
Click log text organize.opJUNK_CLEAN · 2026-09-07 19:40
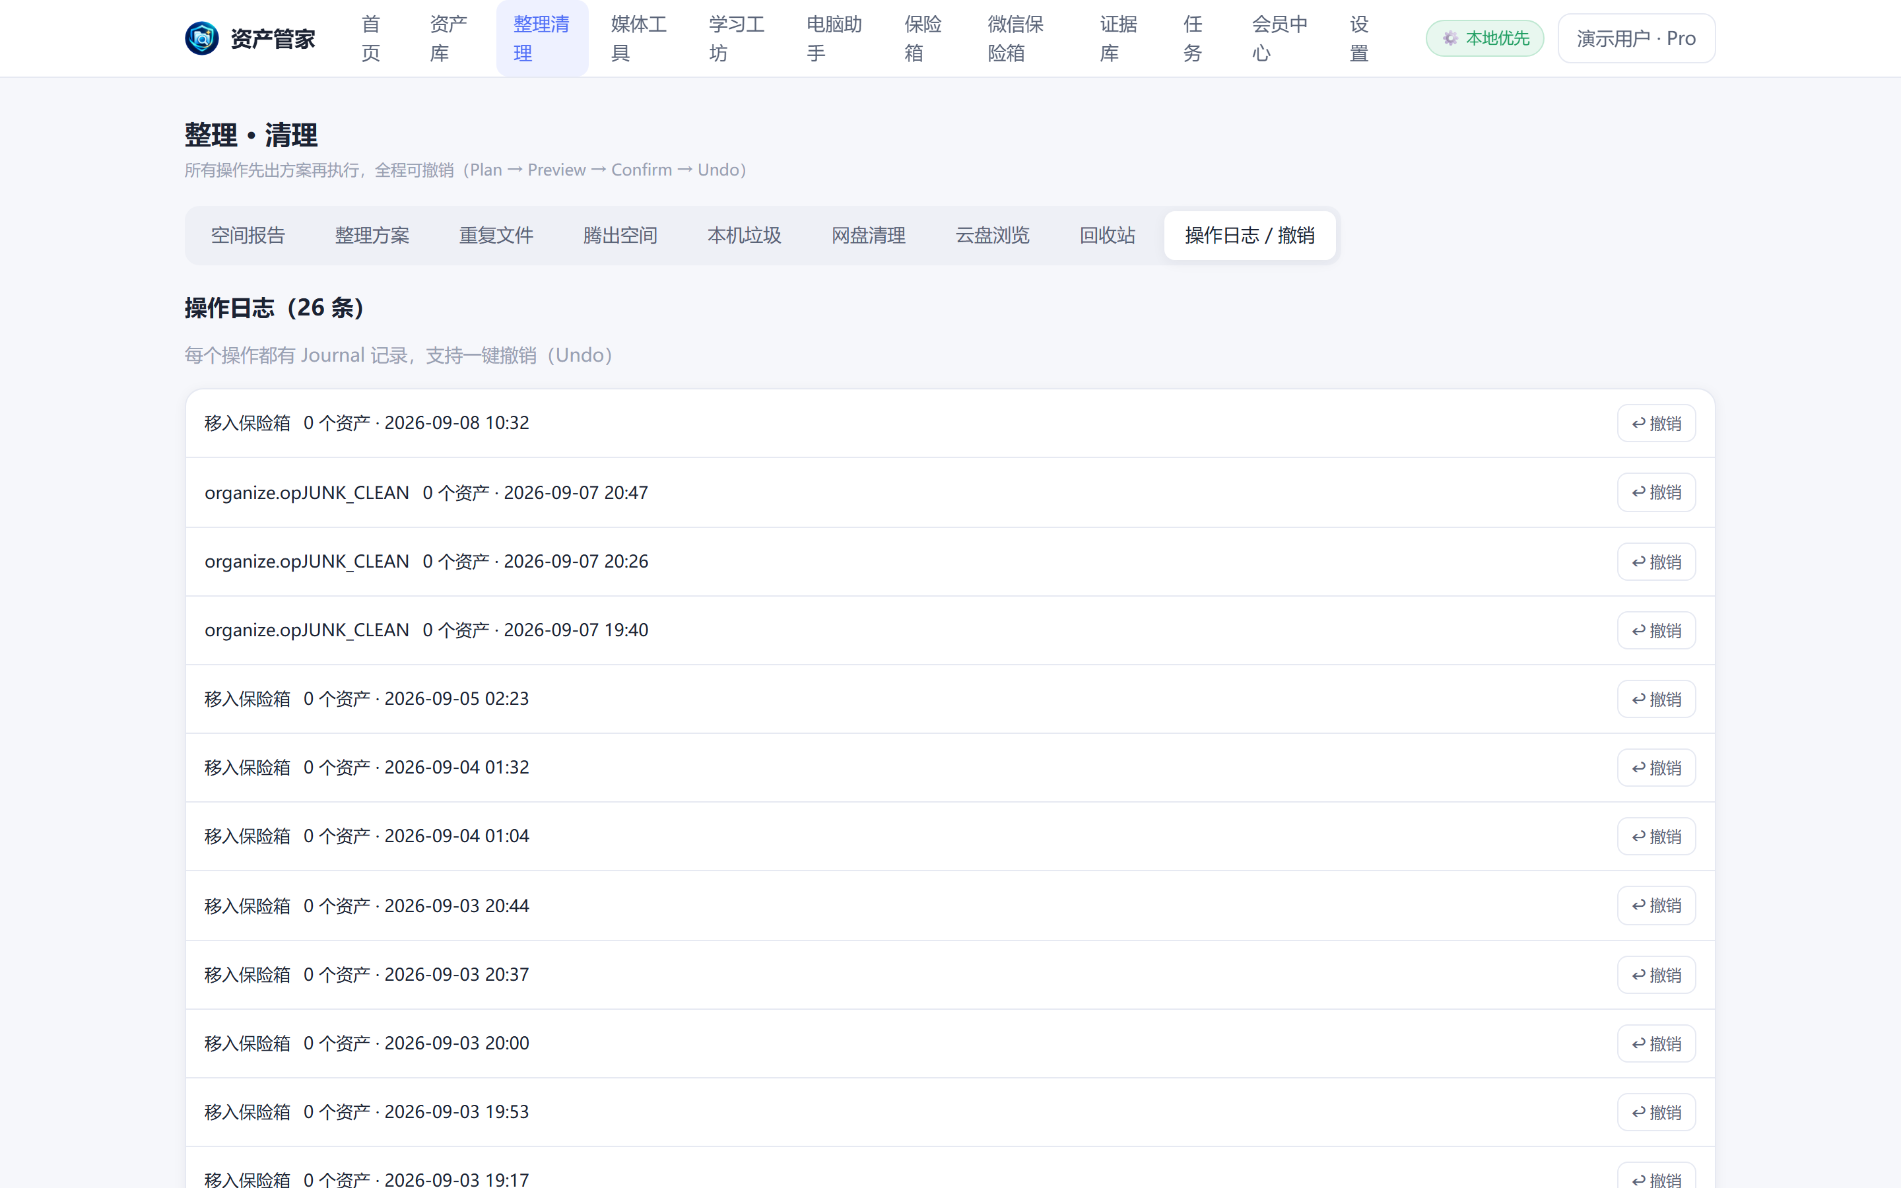(x=426, y=630)
